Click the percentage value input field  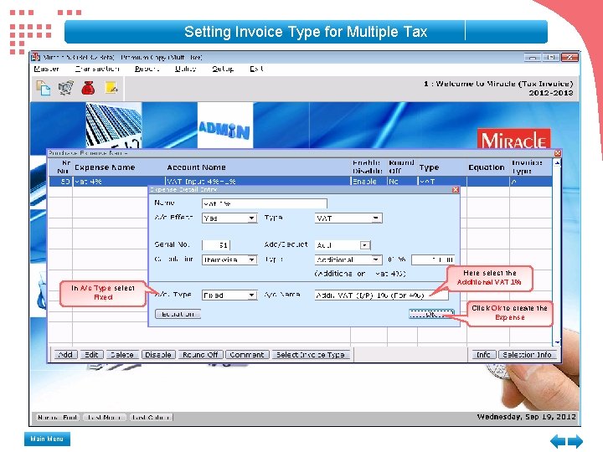point(433,259)
